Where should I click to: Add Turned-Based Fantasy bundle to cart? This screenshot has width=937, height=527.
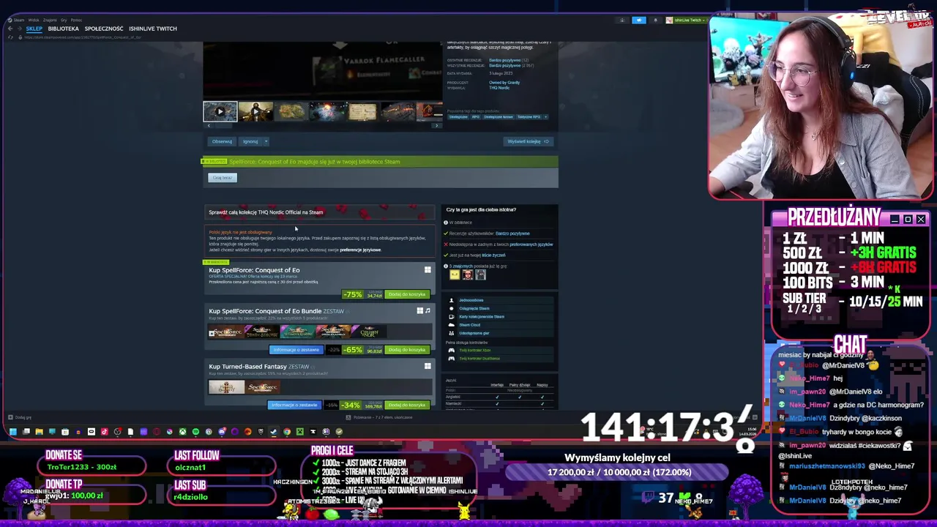(x=407, y=405)
